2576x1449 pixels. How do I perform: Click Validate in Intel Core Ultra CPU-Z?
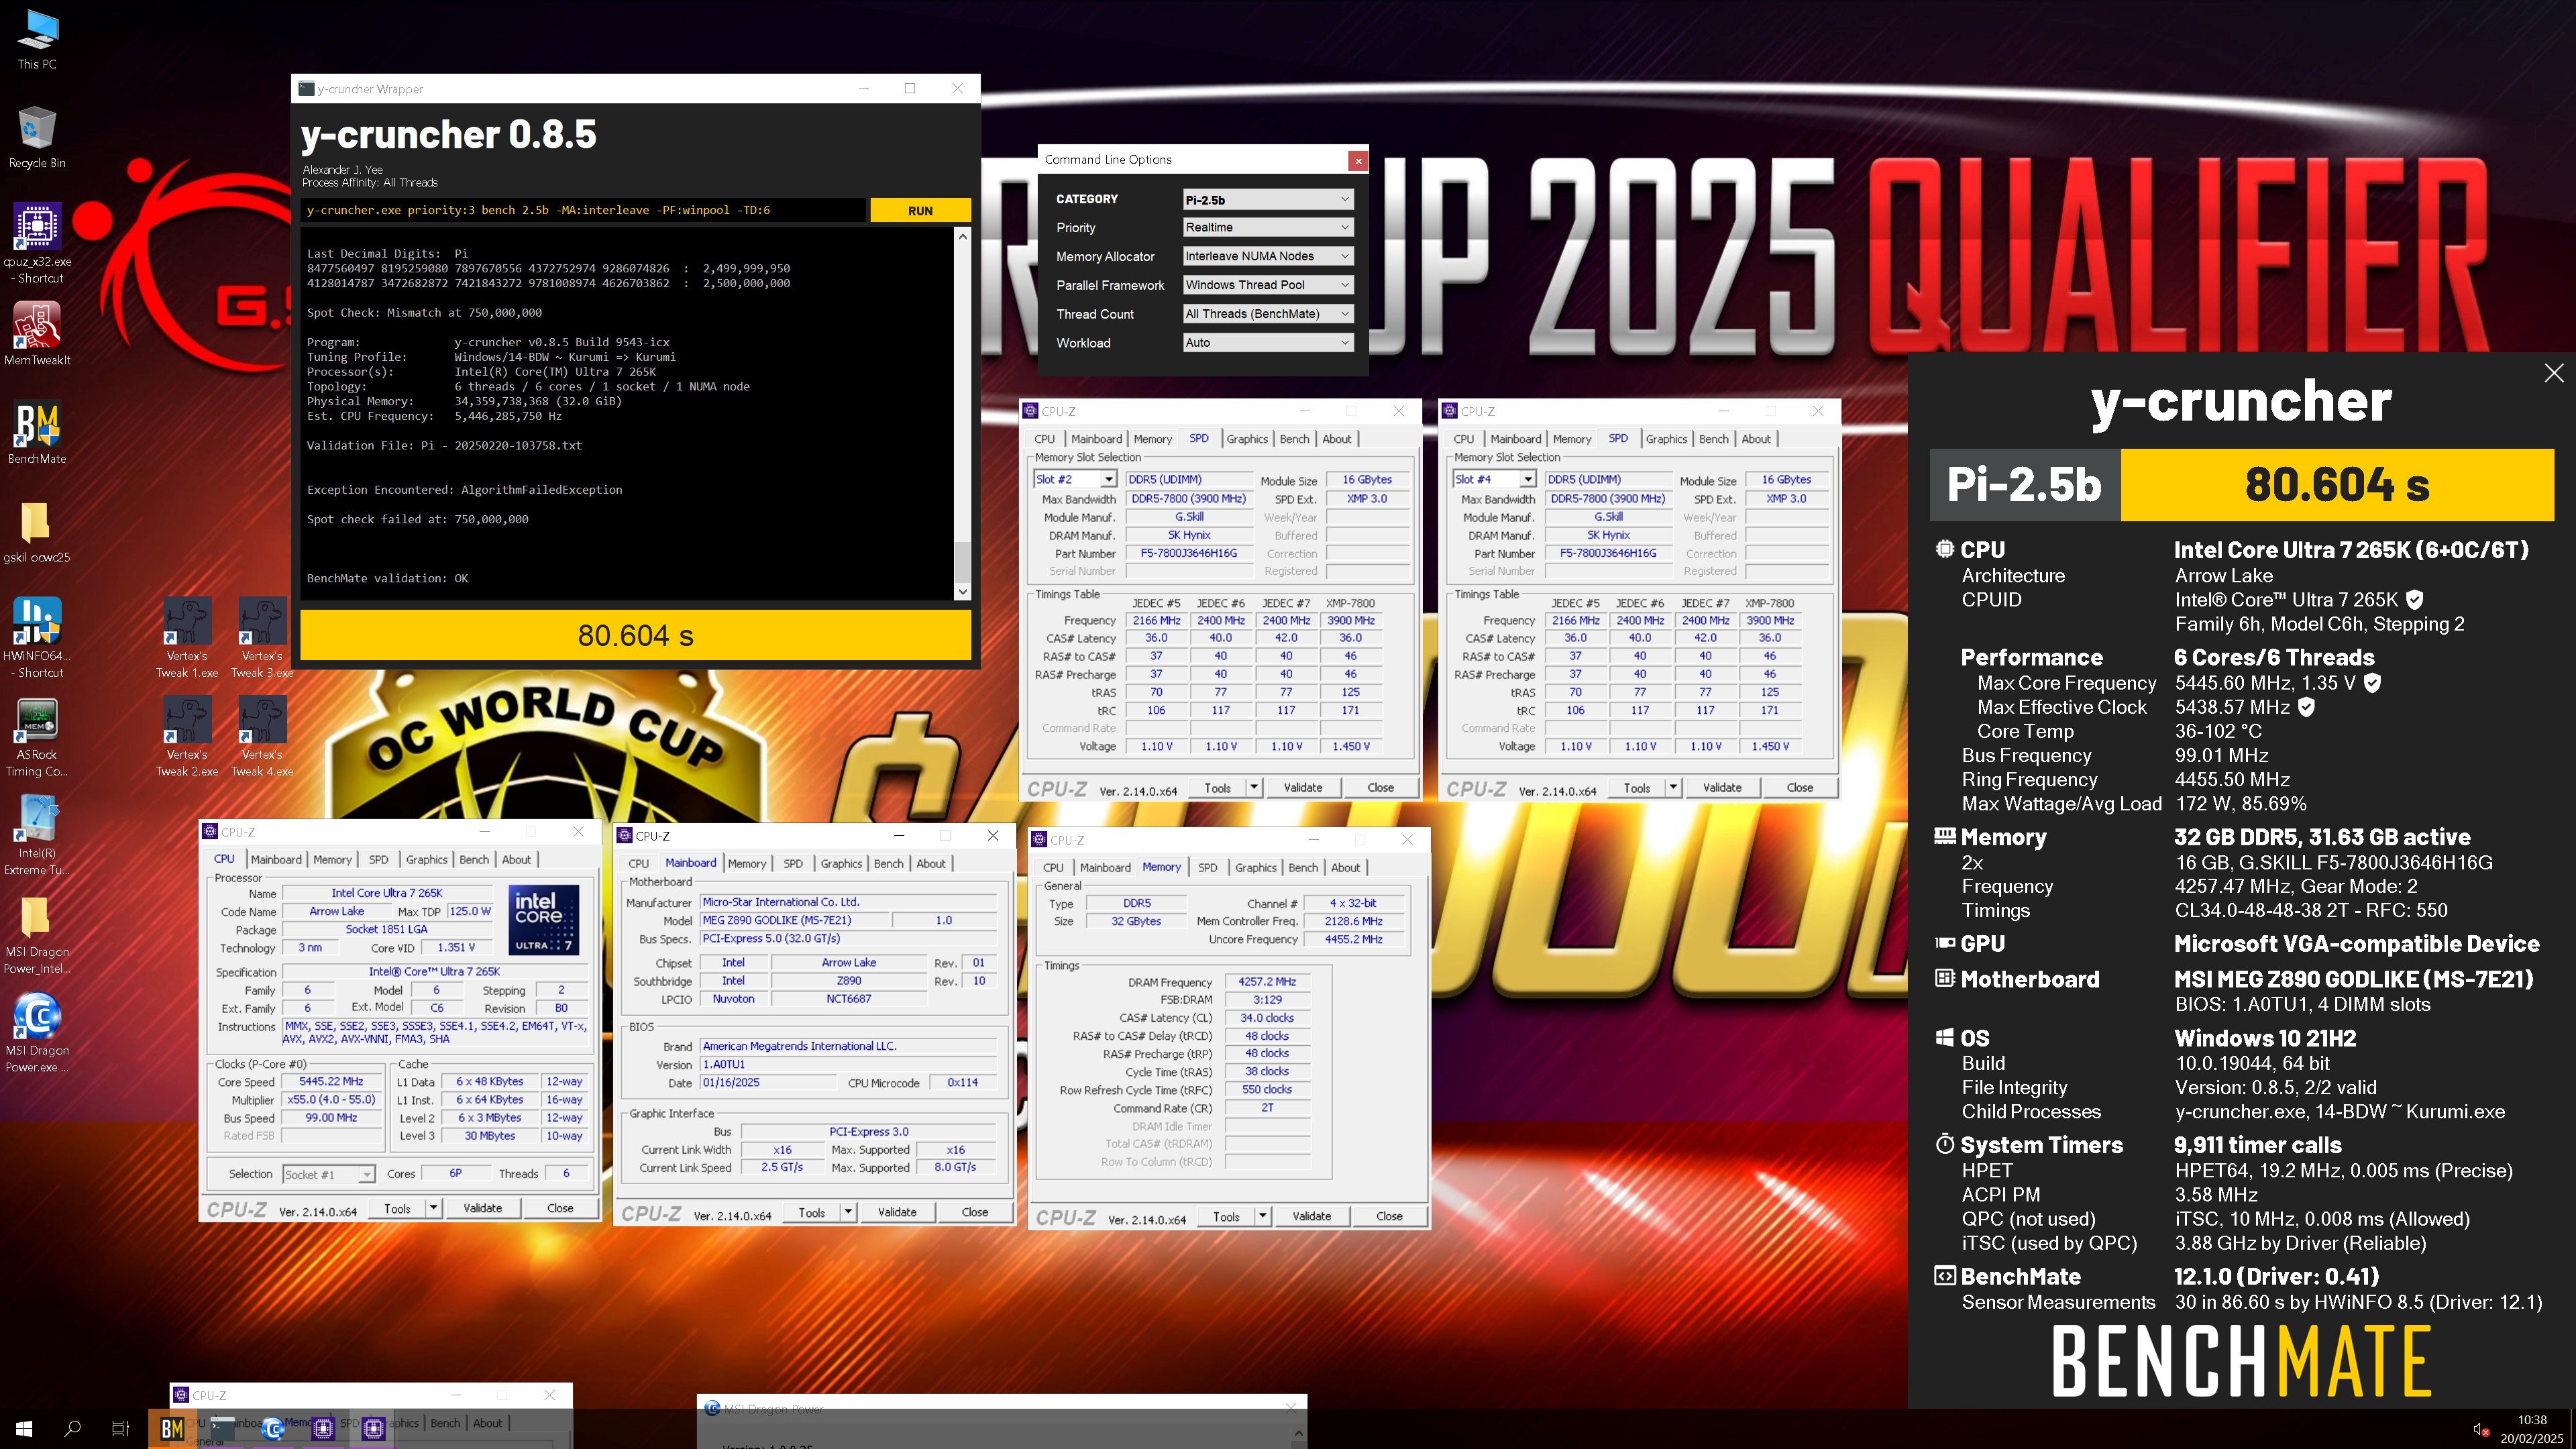pos(482,1208)
